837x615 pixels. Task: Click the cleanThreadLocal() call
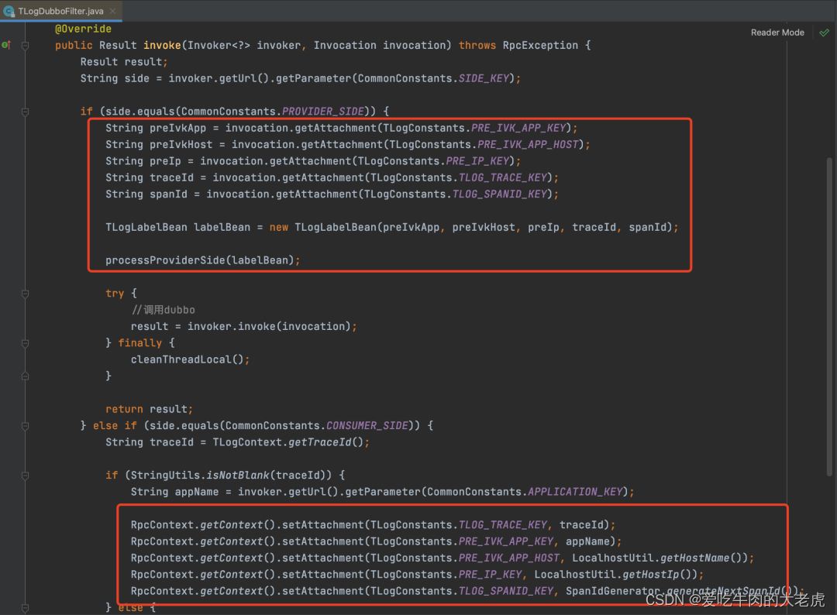(x=188, y=359)
